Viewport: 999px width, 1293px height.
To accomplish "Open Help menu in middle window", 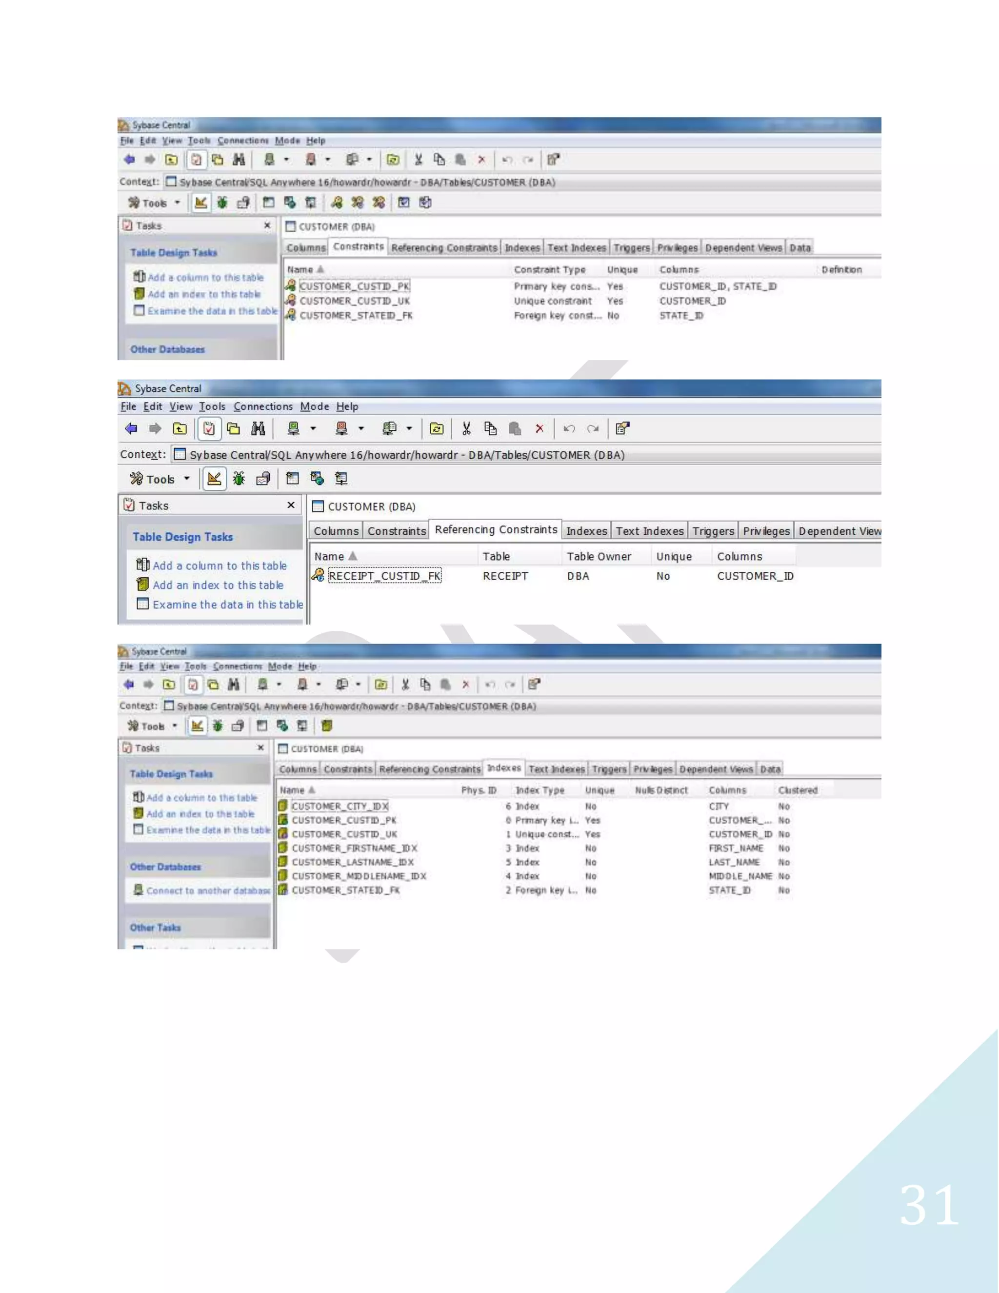I will [x=347, y=407].
